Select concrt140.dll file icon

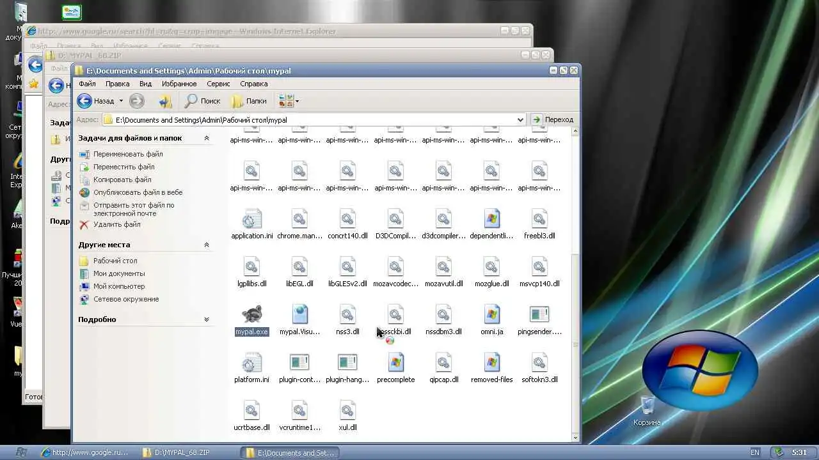click(x=347, y=218)
